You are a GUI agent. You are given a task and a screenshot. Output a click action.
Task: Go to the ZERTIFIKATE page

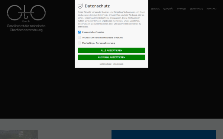196,9
